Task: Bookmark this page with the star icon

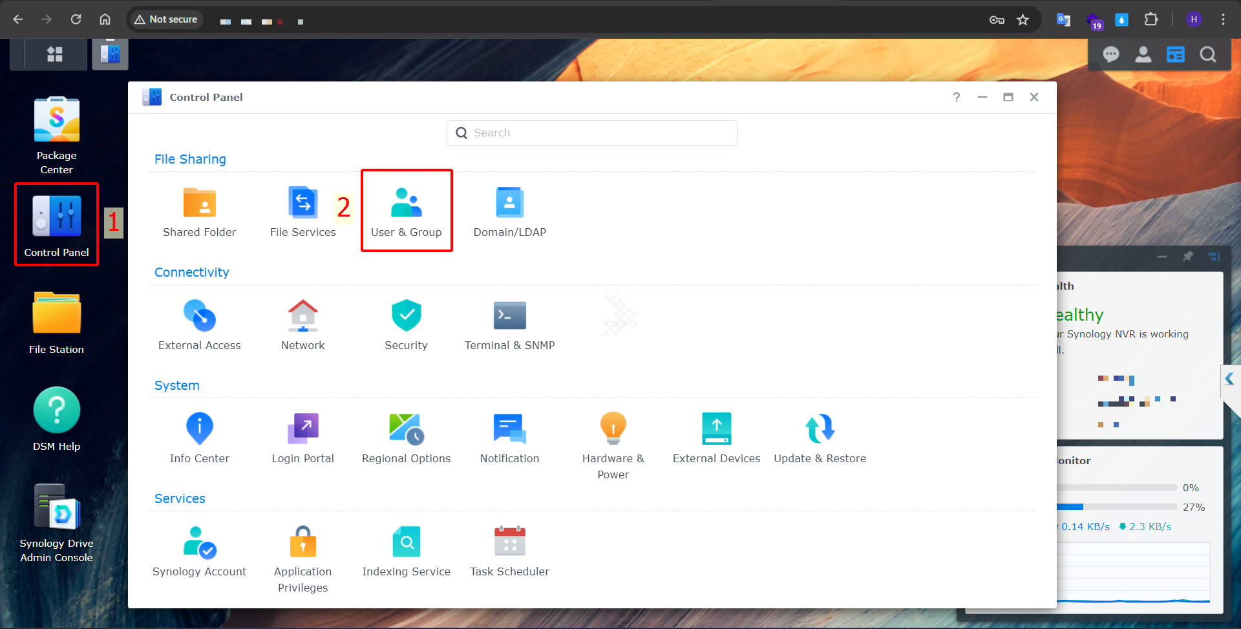Action: click(1023, 19)
